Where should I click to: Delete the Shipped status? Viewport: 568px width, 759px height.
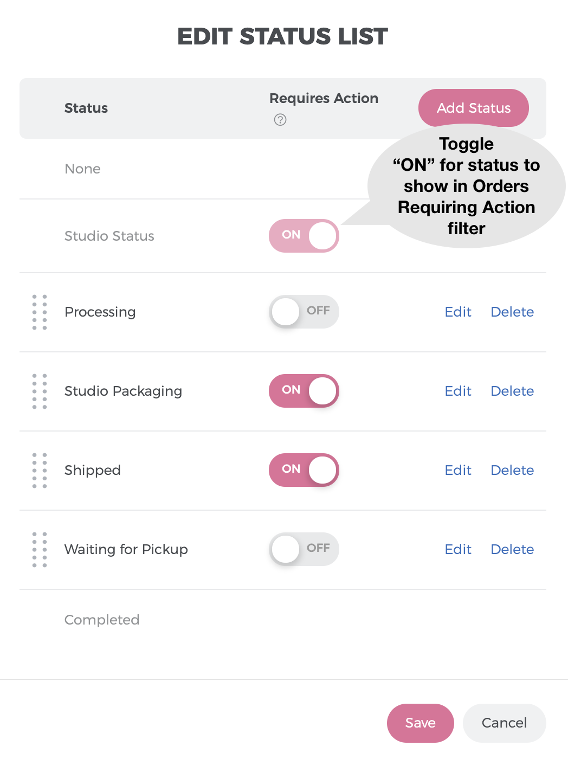512,470
